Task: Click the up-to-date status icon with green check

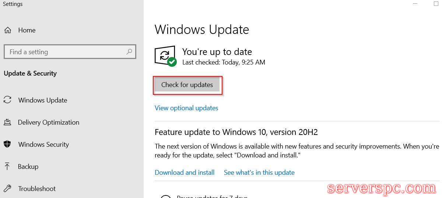Action: [x=165, y=56]
